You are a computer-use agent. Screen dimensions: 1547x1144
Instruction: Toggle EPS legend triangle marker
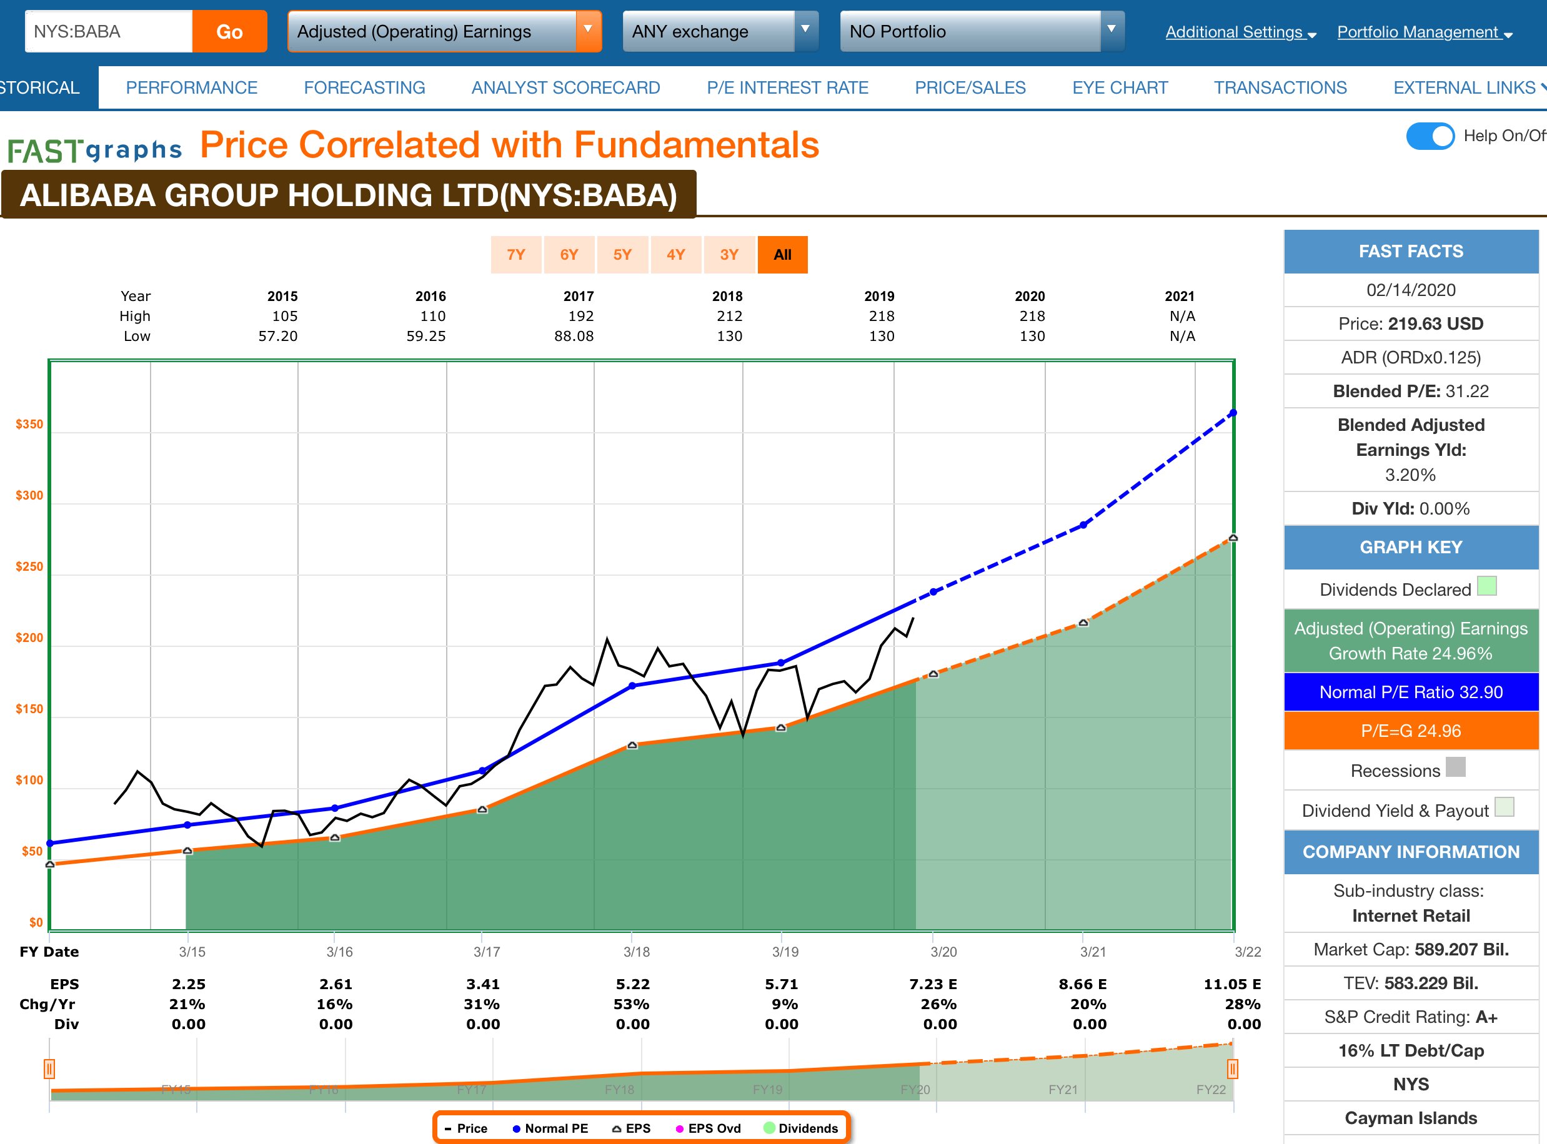pos(616,1128)
